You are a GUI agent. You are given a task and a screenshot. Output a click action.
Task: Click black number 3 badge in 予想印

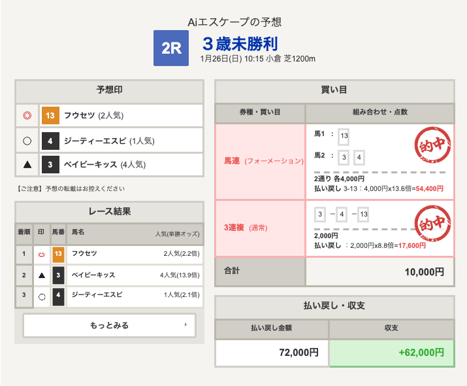pos(50,164)
